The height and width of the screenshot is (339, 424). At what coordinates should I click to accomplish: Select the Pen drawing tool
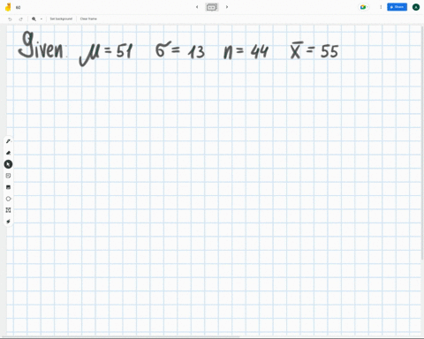click(x=8, y=141)
